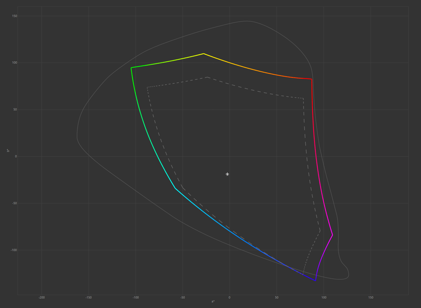The height and width of the screenshot is (308, 421).
Task: Select the cyan gamut vertex
Action: [x=175, y=188]
